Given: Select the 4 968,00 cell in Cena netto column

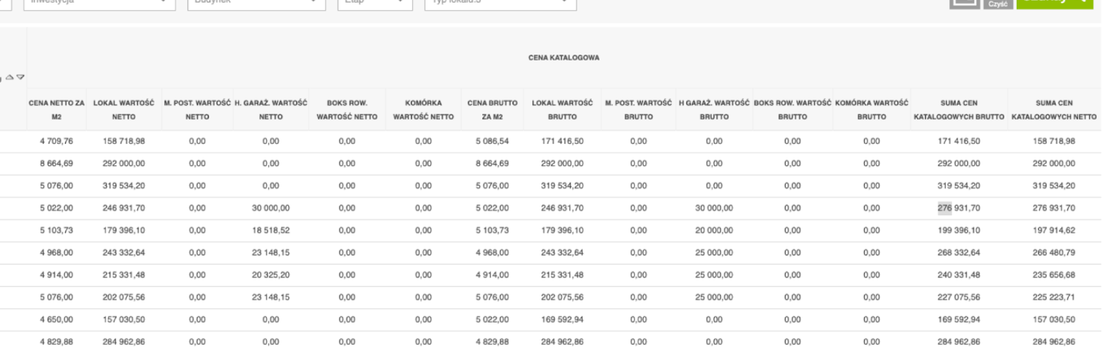Looking at the screenshot, I should 56,252.
